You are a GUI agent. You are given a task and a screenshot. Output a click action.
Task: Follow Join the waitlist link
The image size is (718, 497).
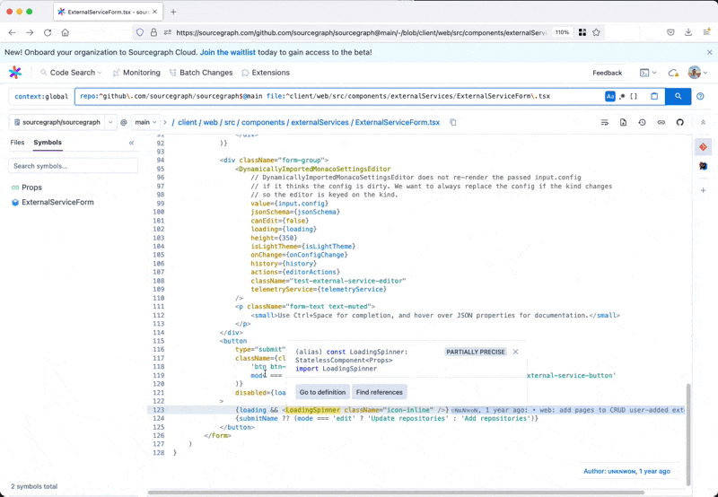pyautogui.click(x=228, y=52)
